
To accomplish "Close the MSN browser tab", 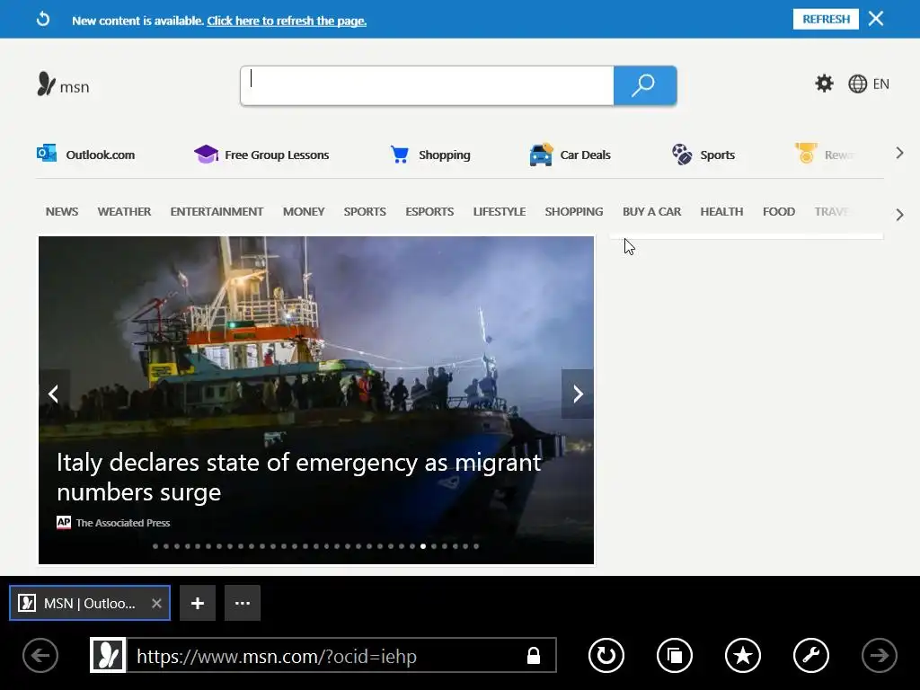I will coord(156,603).
